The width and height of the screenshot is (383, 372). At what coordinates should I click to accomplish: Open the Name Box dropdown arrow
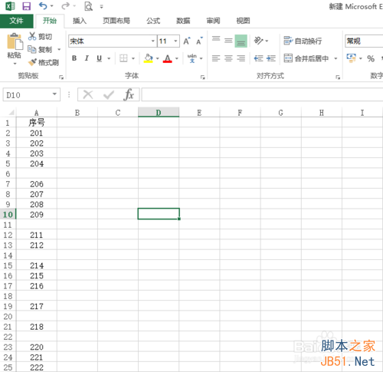point(54,94)
